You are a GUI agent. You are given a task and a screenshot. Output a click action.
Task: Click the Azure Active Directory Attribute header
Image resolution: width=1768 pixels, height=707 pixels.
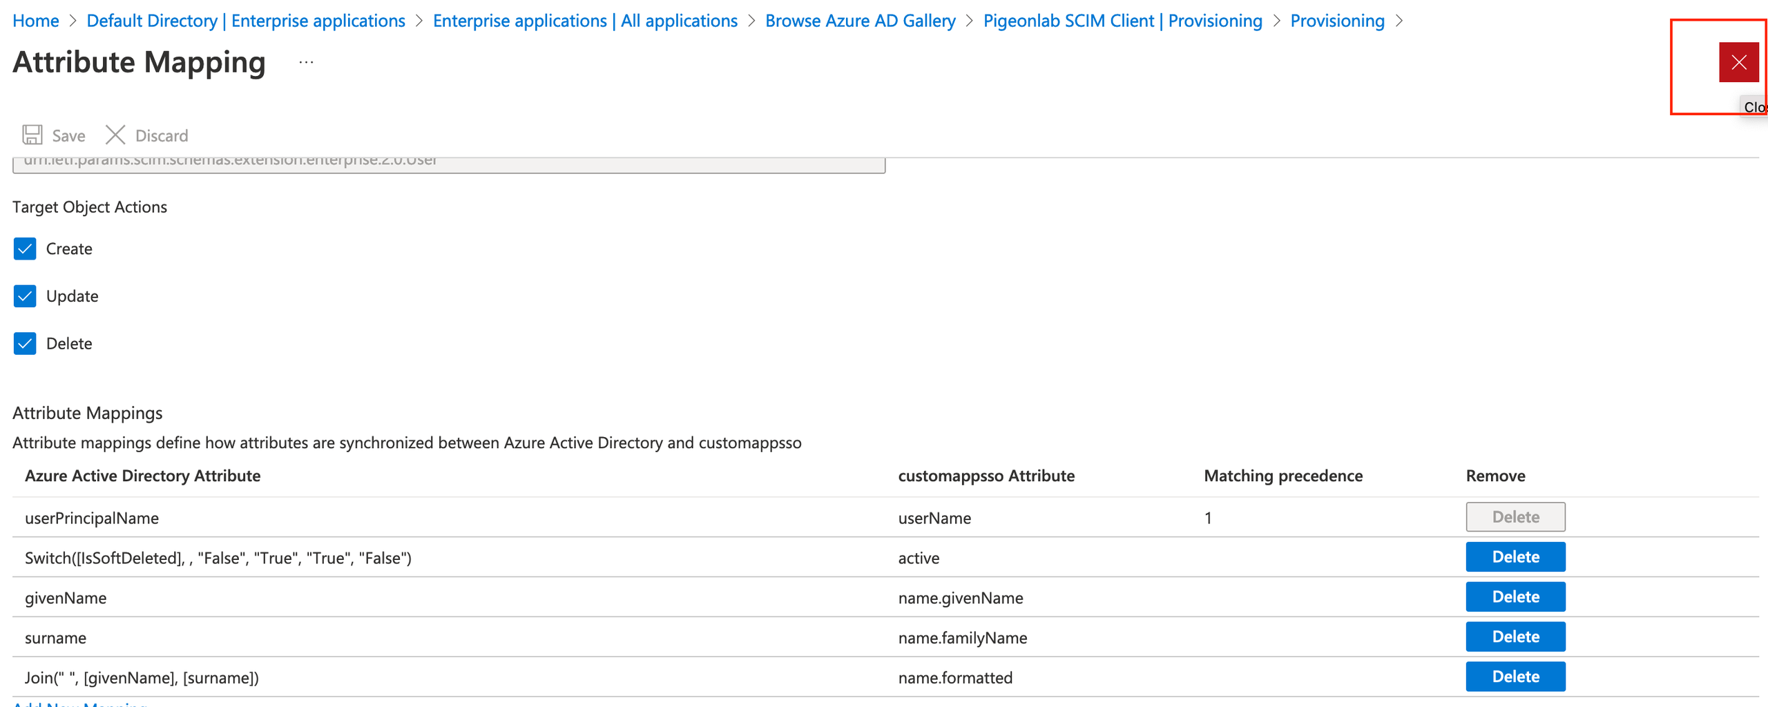click(x=142, y=476)
